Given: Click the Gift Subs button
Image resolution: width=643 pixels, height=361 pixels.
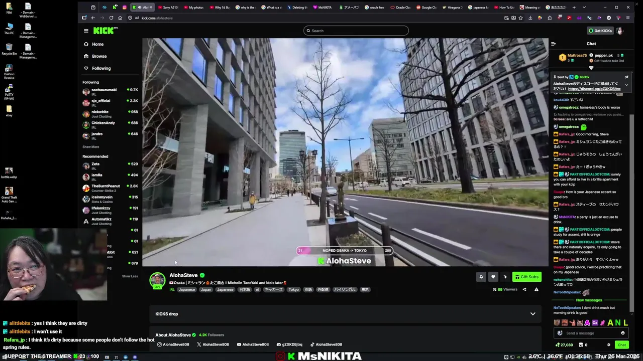Looking at the screenshot, I should (x=526, y=277).
